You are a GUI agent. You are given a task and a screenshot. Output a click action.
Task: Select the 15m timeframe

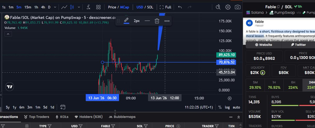[x=28, y=7]
